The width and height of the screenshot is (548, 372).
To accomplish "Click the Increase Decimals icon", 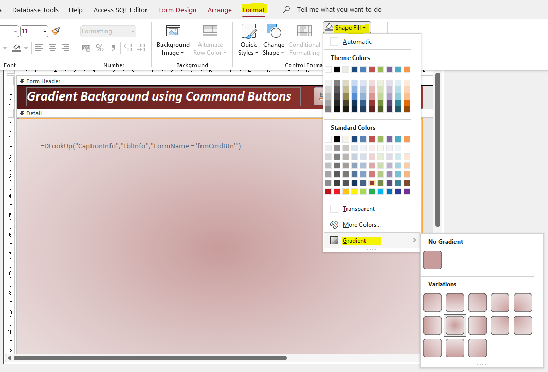I will 128,48.
